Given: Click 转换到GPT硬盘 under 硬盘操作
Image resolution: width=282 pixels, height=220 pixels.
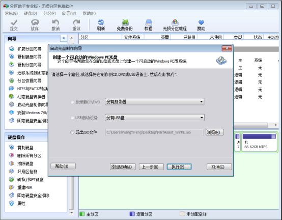Looking at the screenshot, I should 26,180.
